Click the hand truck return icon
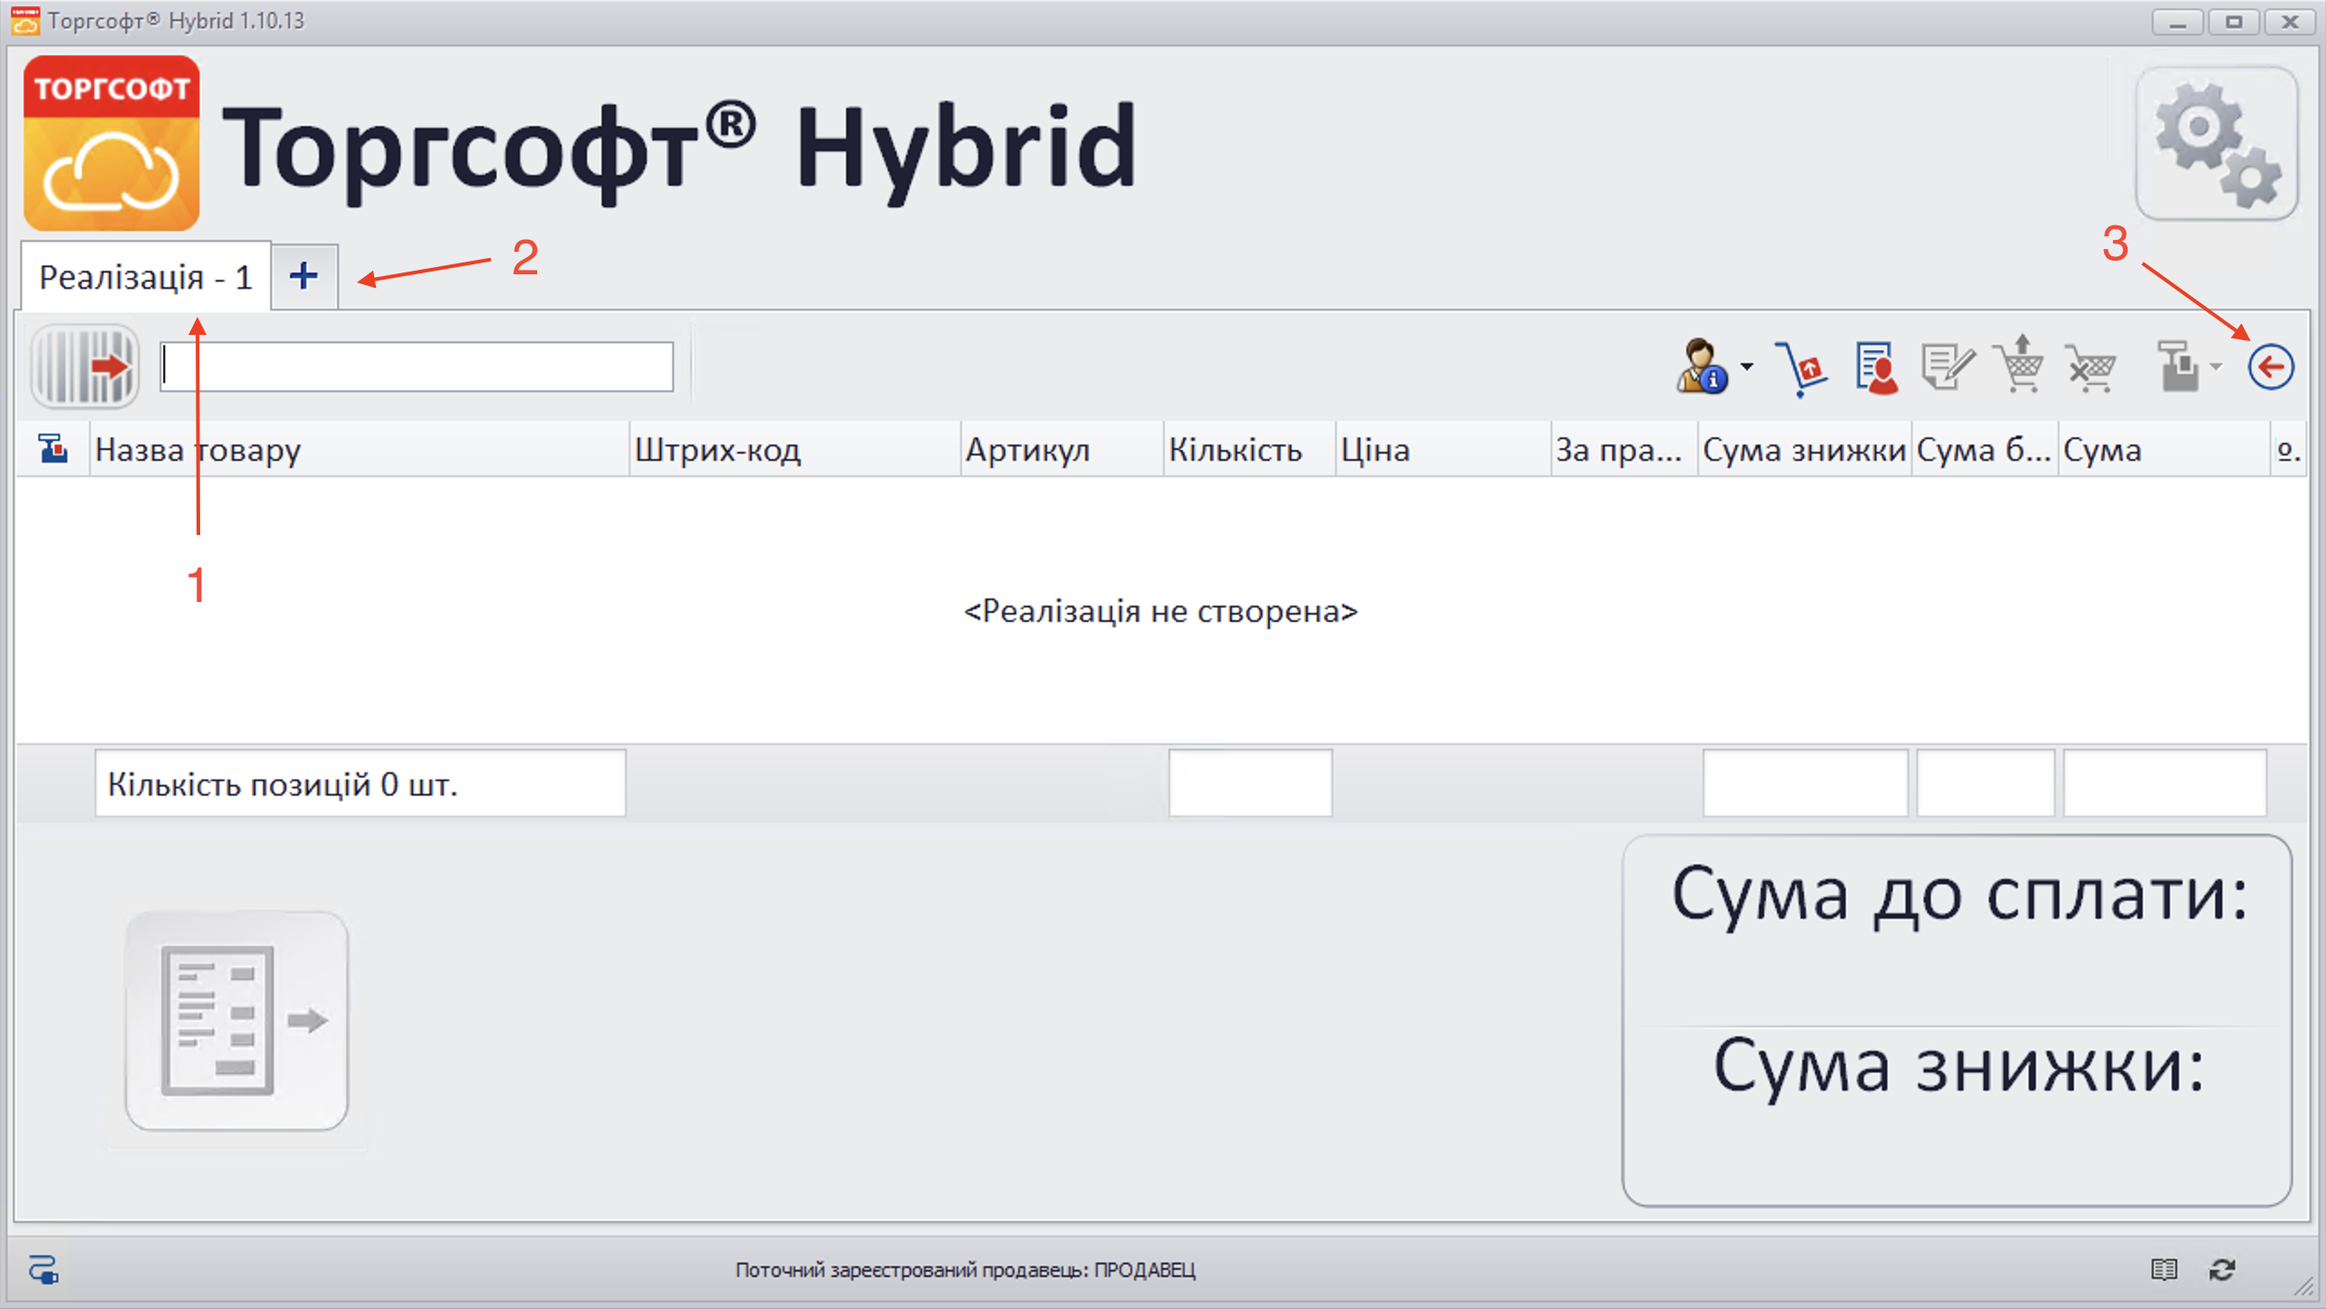The height and width of the screenshot is (1309, 2326). click(1801, 367)
